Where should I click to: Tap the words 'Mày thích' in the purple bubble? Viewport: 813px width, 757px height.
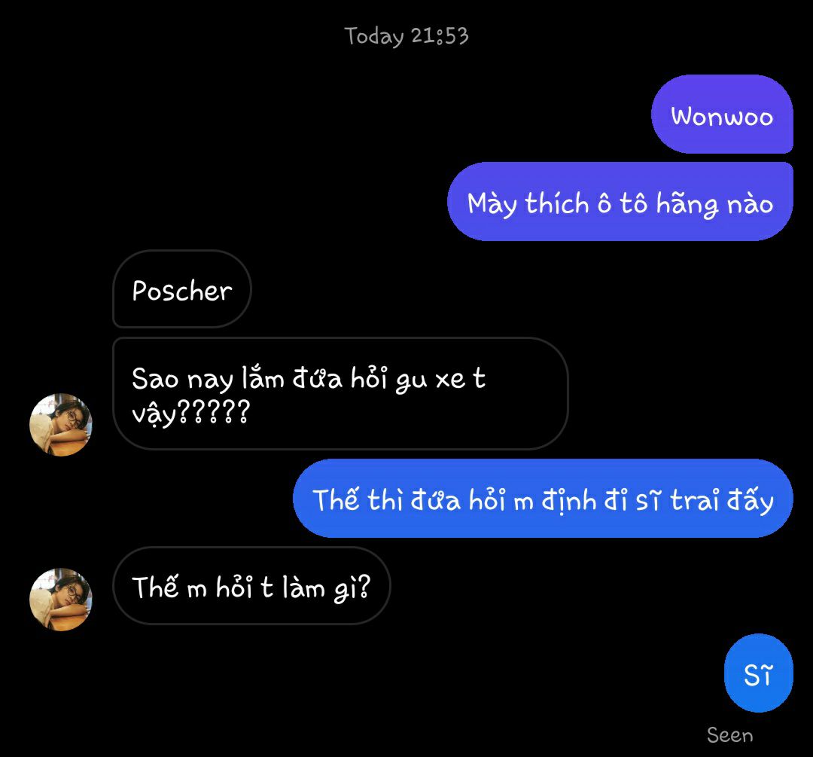pos(528,204)
